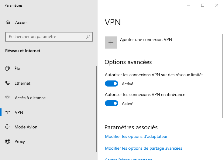Select the Proxy sidebar entry
The width and height of the screenshot is (224, 160).
click(20, 141)
